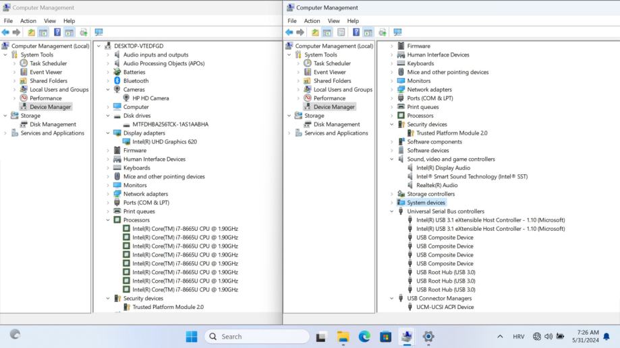Click blue Help icon in left window toolbar

[x=57, y=32]
